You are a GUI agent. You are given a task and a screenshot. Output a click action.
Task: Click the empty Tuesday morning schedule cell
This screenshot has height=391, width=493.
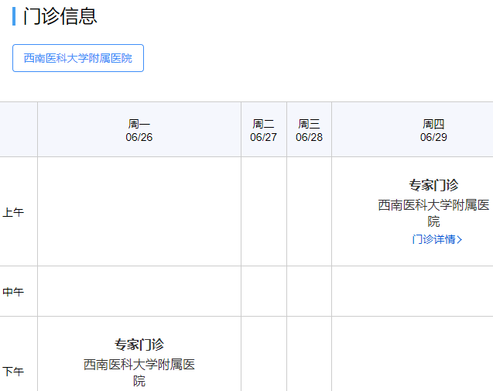[263, 211]
